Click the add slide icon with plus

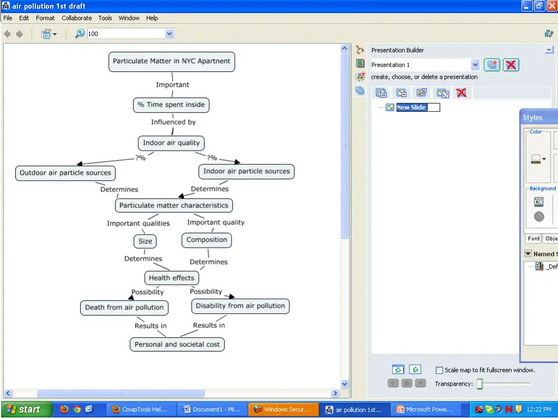coord(402,93)
